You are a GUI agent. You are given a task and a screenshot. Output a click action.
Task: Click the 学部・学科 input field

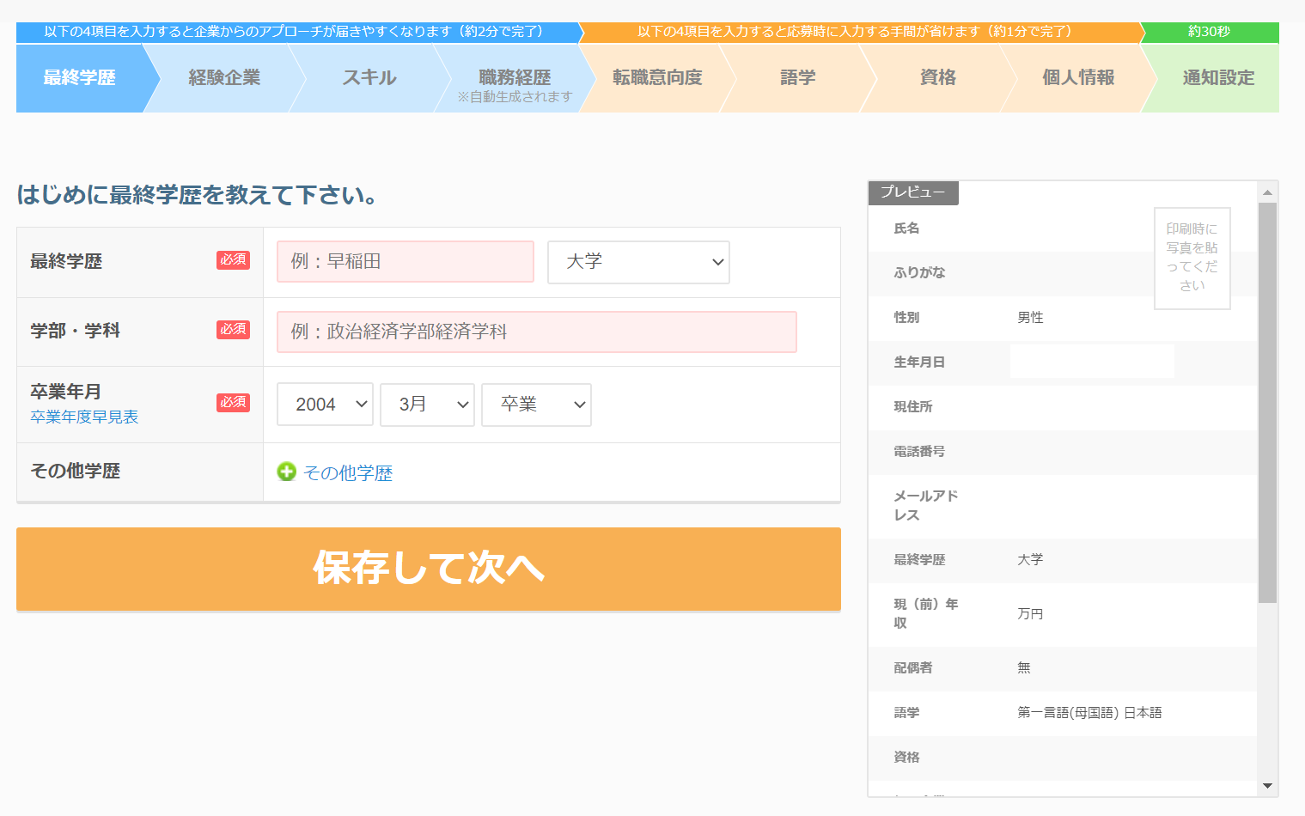point(537,332)
